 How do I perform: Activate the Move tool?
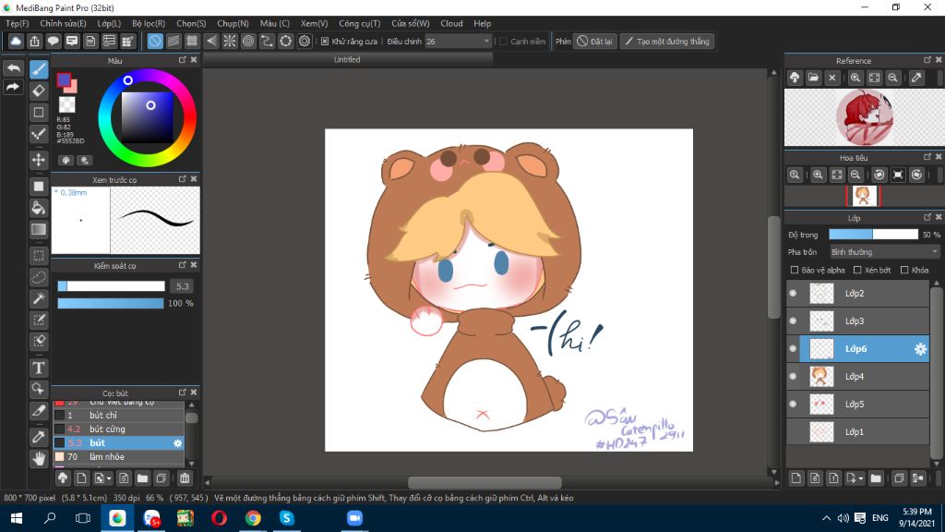39,160
